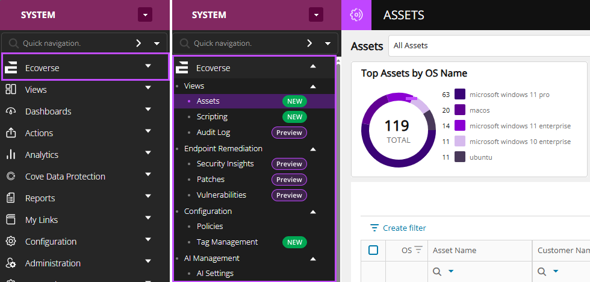Expand the Reports menu arrow

pyautogui.click(x=148, y=196)
